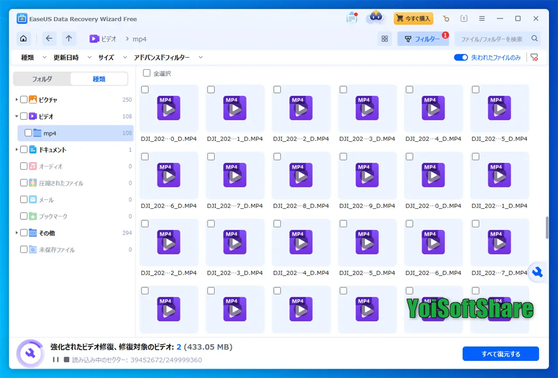Open the notification document icon in title bar
Viewport: 558px width, 378px height.
(x=352, y=18)
